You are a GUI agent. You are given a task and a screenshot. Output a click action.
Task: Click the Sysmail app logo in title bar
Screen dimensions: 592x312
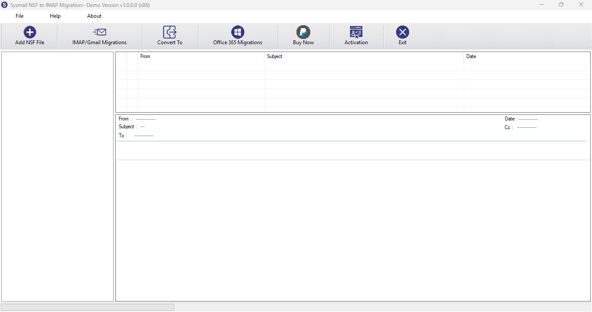click(5, 5)
